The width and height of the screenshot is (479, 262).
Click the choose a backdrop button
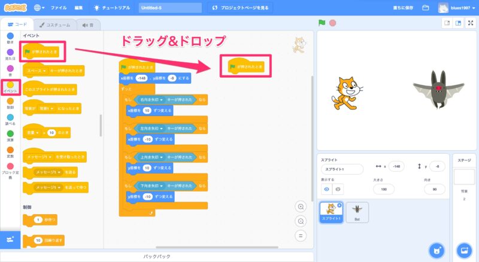pos(463,249)
